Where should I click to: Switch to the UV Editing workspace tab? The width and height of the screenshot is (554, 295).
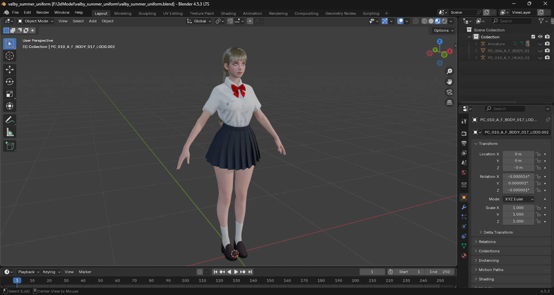coord(173,13)
